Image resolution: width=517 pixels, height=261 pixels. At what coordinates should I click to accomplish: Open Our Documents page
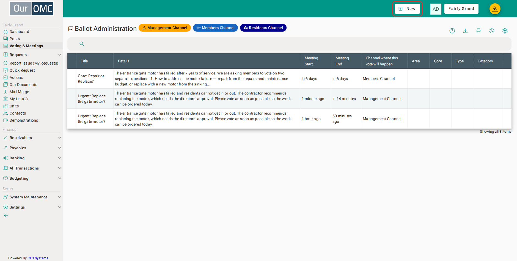tap(32, 85)
